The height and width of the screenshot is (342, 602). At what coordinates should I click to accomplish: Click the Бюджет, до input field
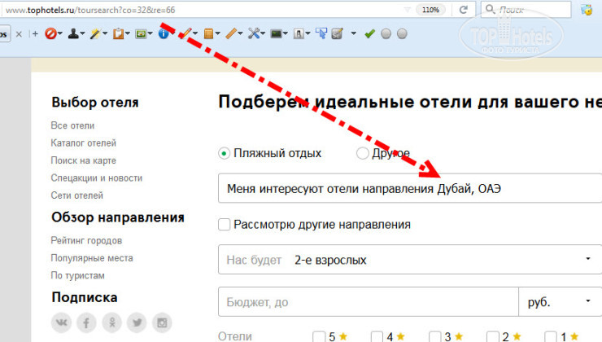click(368, 302)
